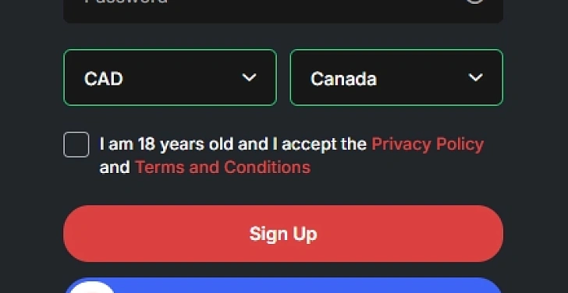Expand country selector showing Canada
This screenshot has height=293, width=568.
396,77
